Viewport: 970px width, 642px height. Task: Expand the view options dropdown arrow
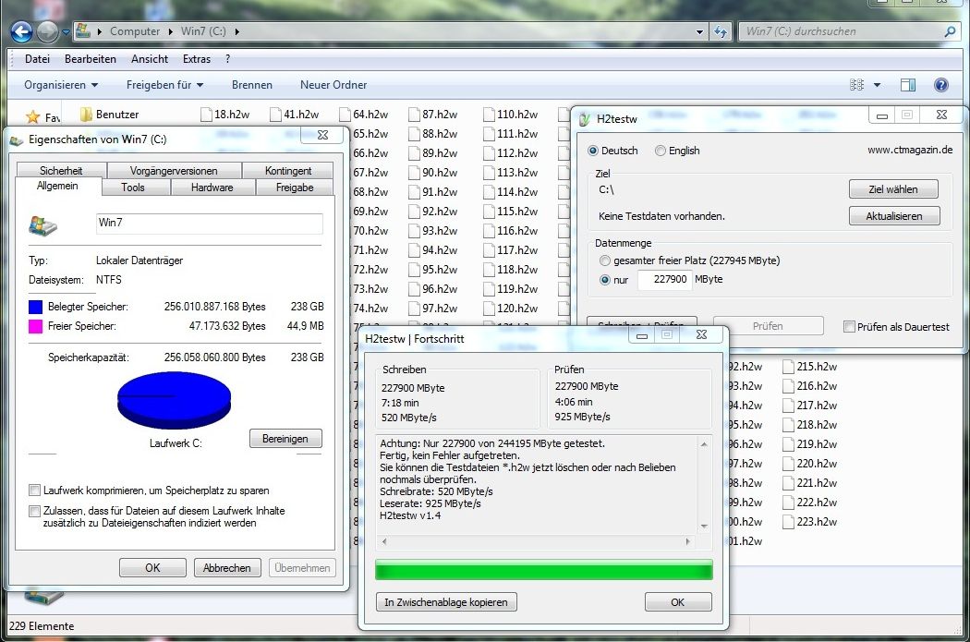point(877,85)
